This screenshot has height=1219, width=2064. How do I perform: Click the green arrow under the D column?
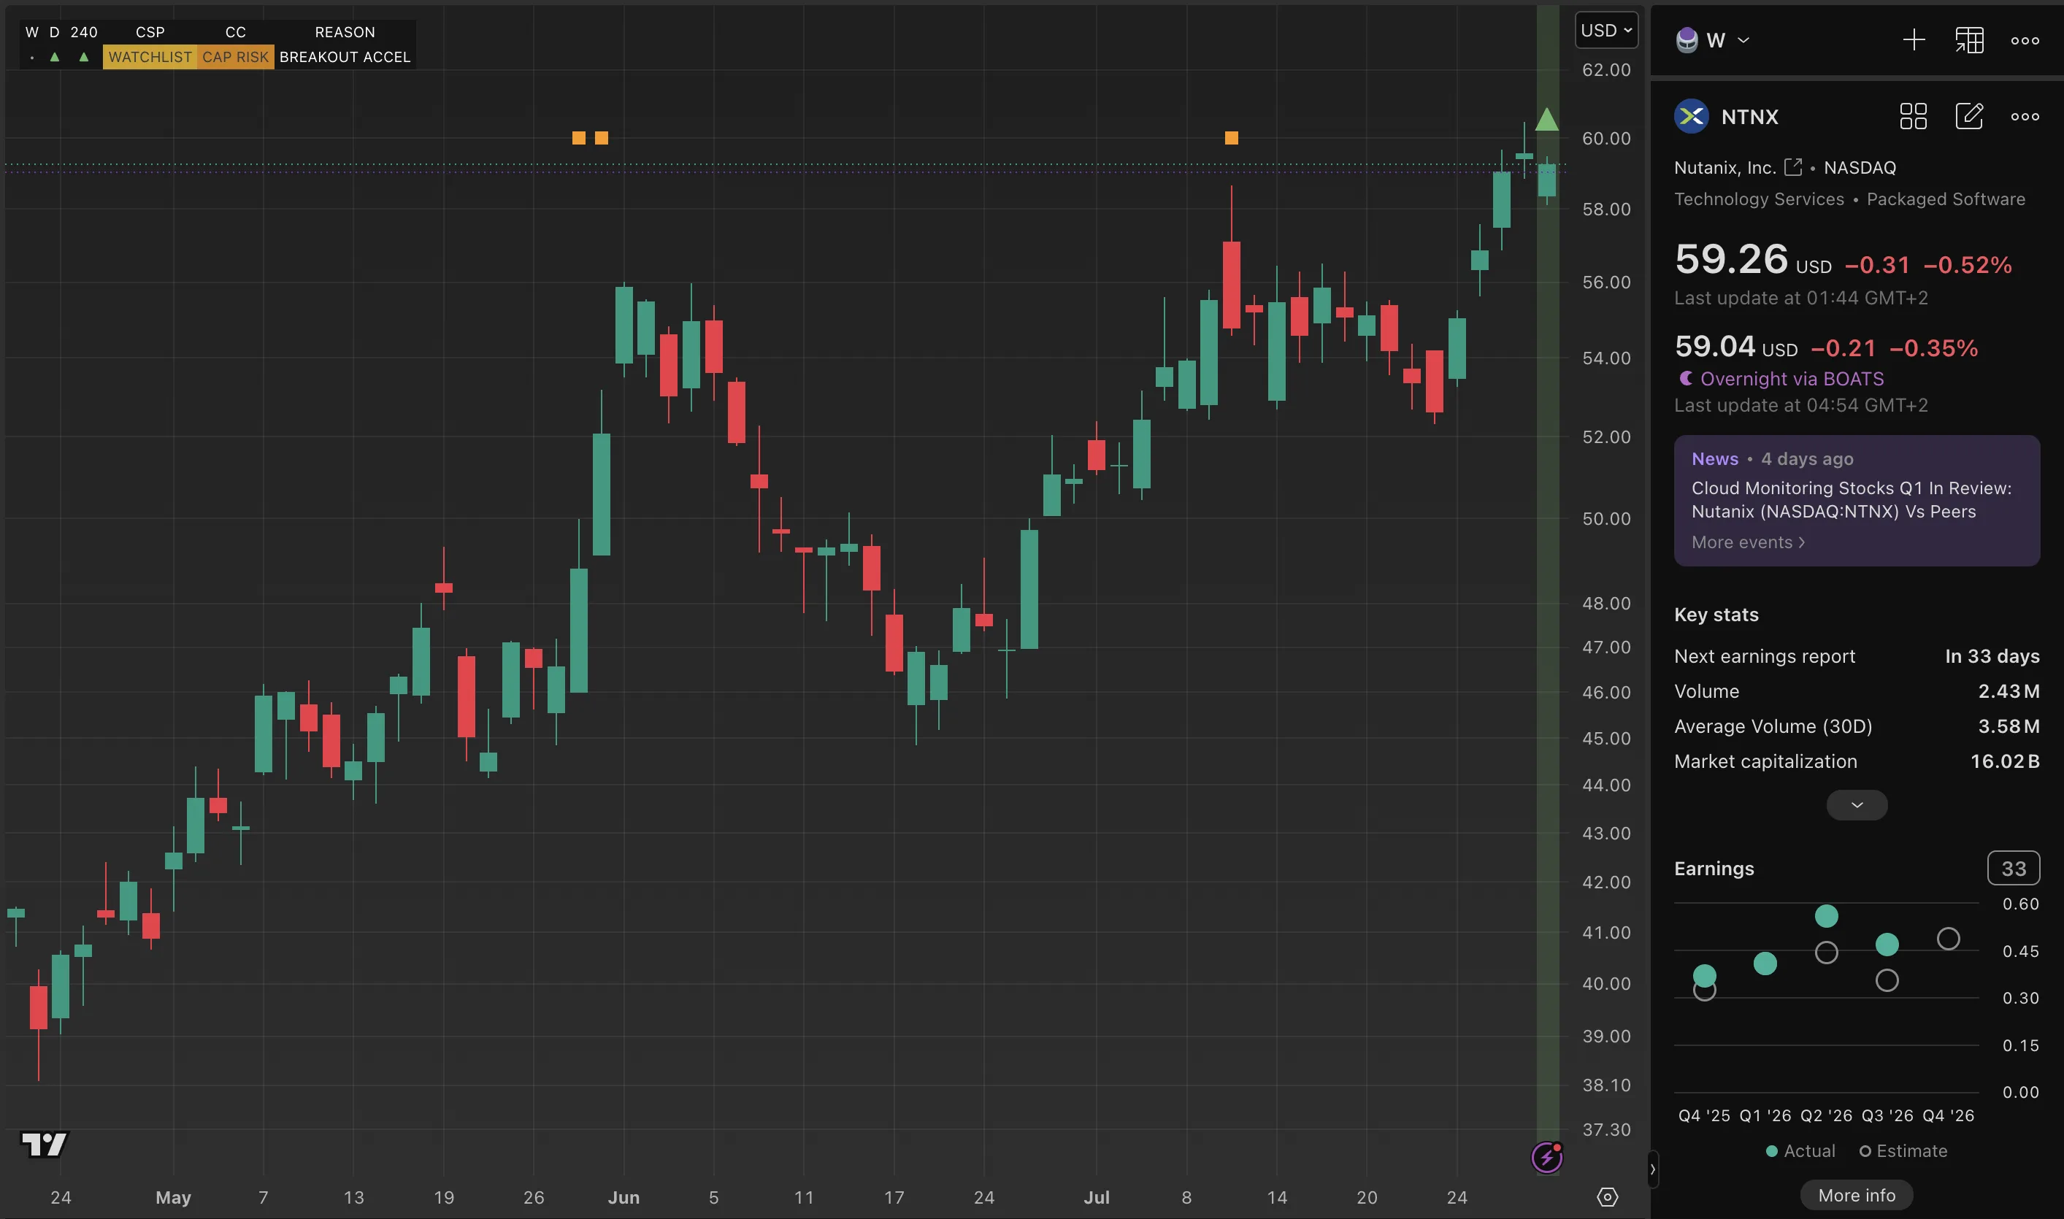54,57
